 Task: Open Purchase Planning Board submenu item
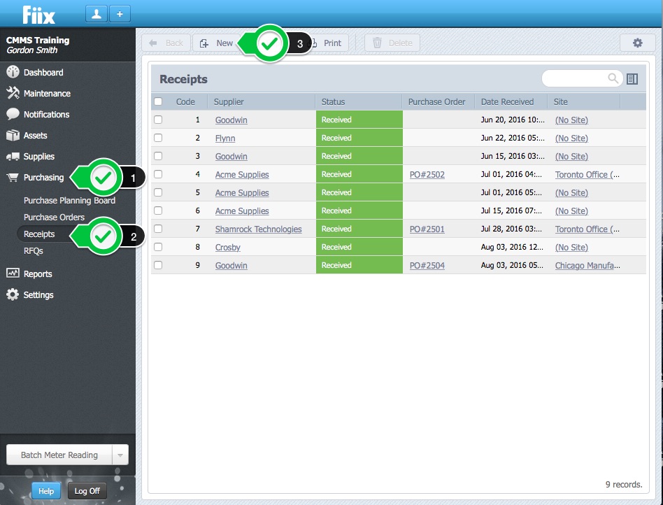[69, 201]
